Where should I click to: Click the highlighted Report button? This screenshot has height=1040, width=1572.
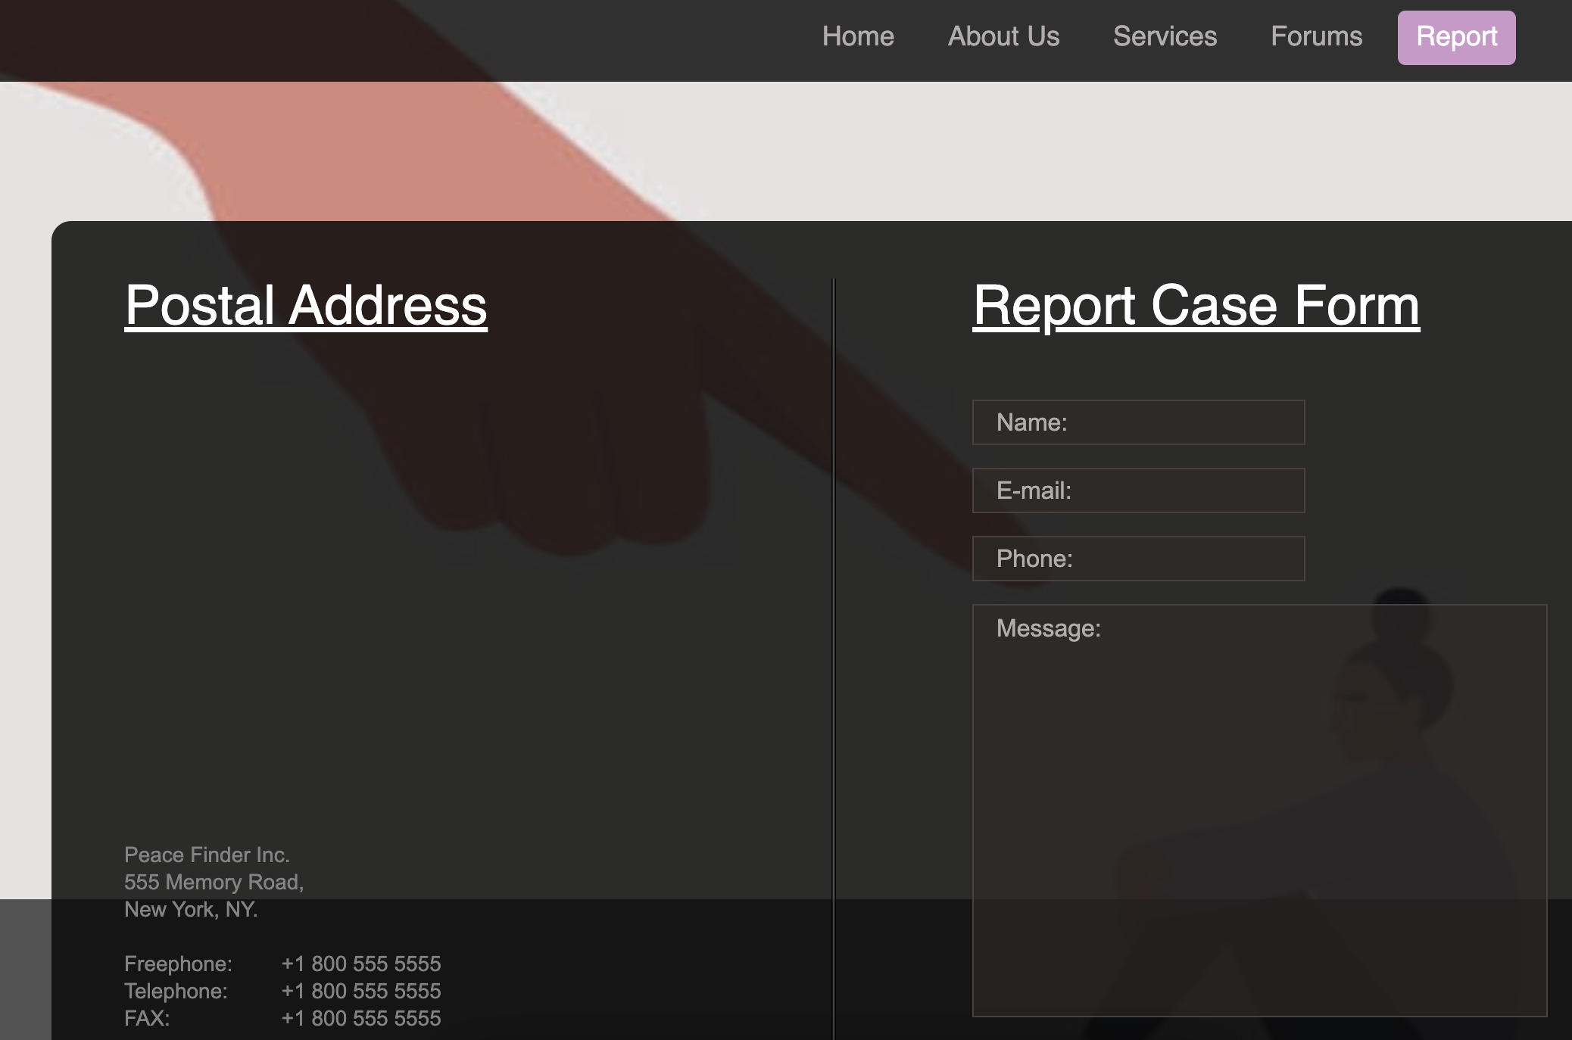pos(1456,37)
